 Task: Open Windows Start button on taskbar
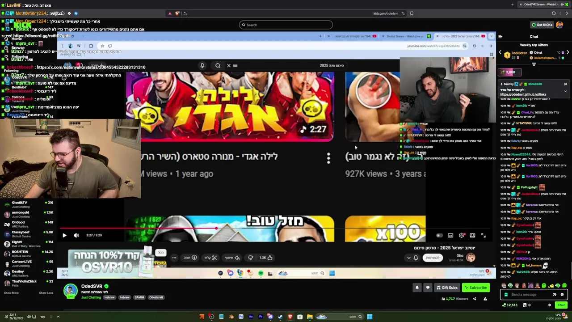click(370, 317)
